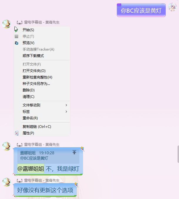Screen dimensions: 179x199
Task: Click the purple 你BC应该是黄灯 message bubble
Action: click(141, 10)
